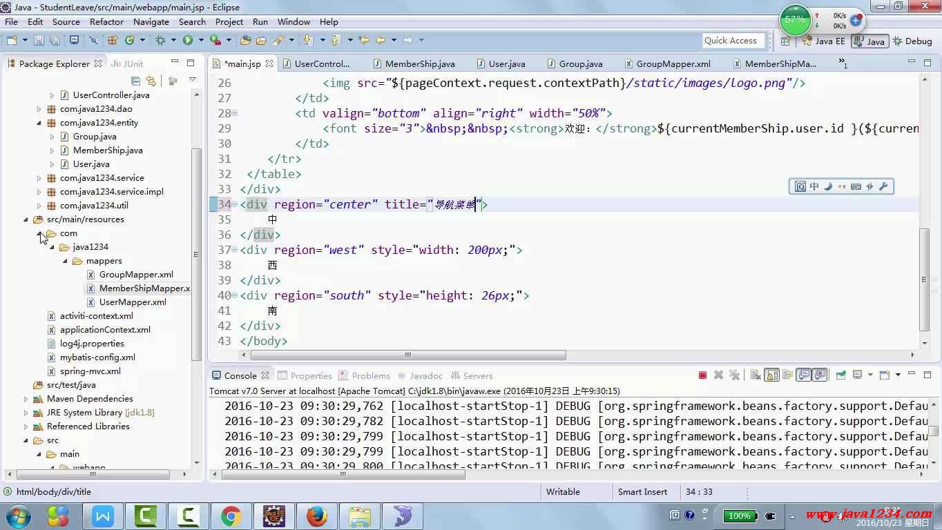Show hidden editor tabs list
The width and height of the screenshot is (942, 530).
[843, 63]
